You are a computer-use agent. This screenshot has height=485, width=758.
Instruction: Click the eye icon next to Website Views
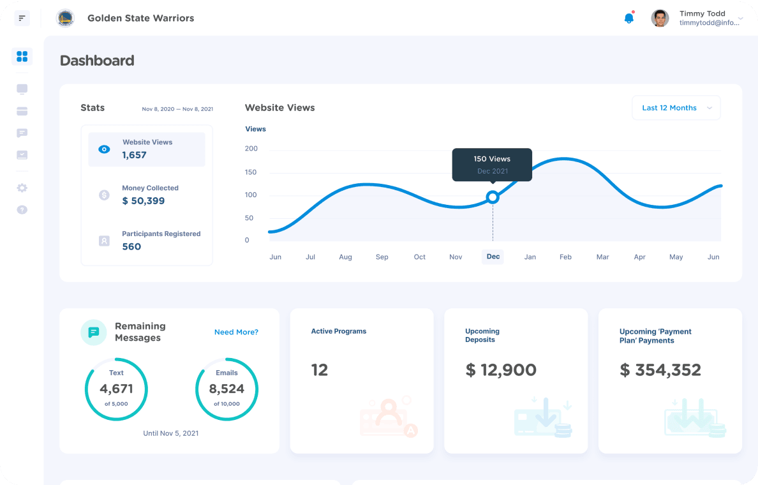[x=104, y=149]
